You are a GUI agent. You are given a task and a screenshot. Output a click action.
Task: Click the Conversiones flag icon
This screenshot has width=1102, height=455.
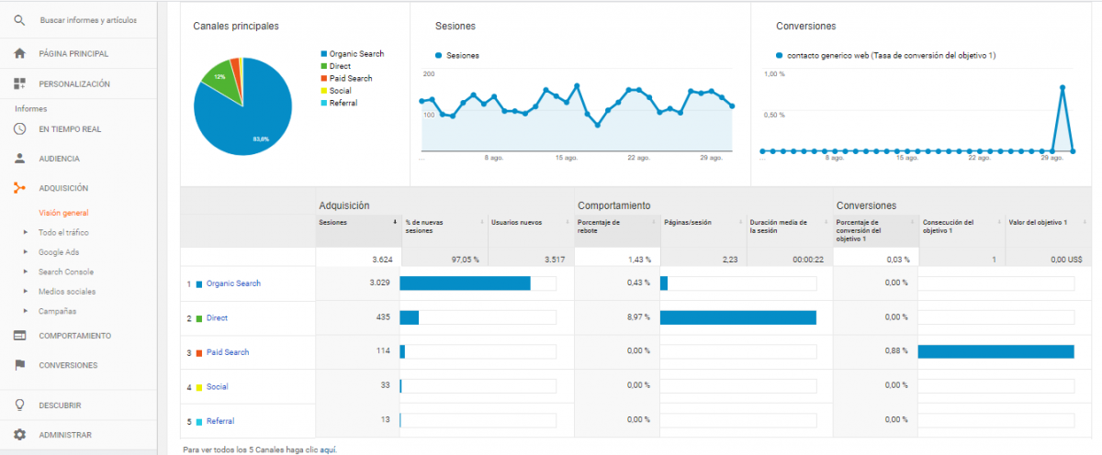(19, 365)
